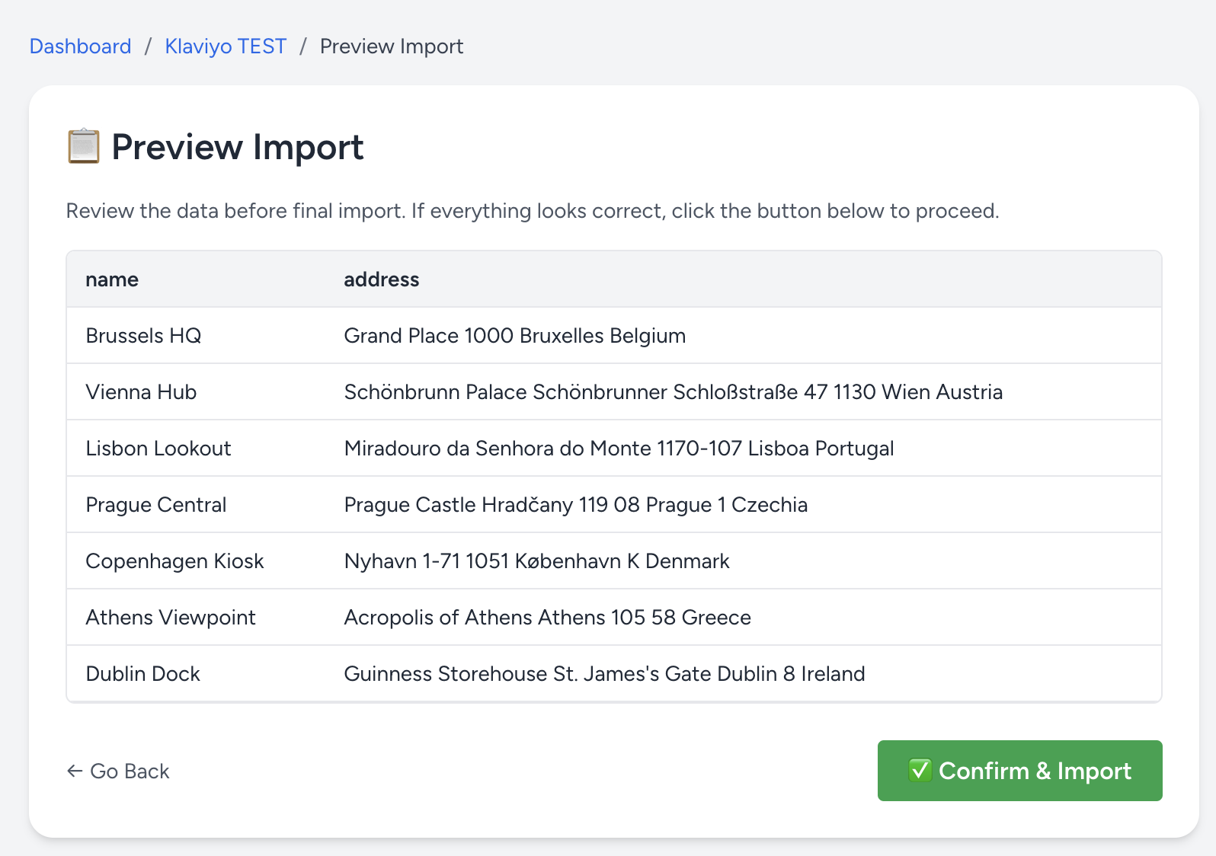Open the Dashboard breadcrumb link
The width and height of the screenshot is (1216, 856).
pos(80,46)
